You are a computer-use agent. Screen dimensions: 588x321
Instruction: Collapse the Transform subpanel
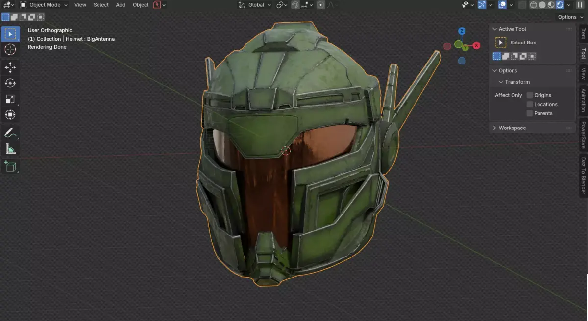[501, 82]
